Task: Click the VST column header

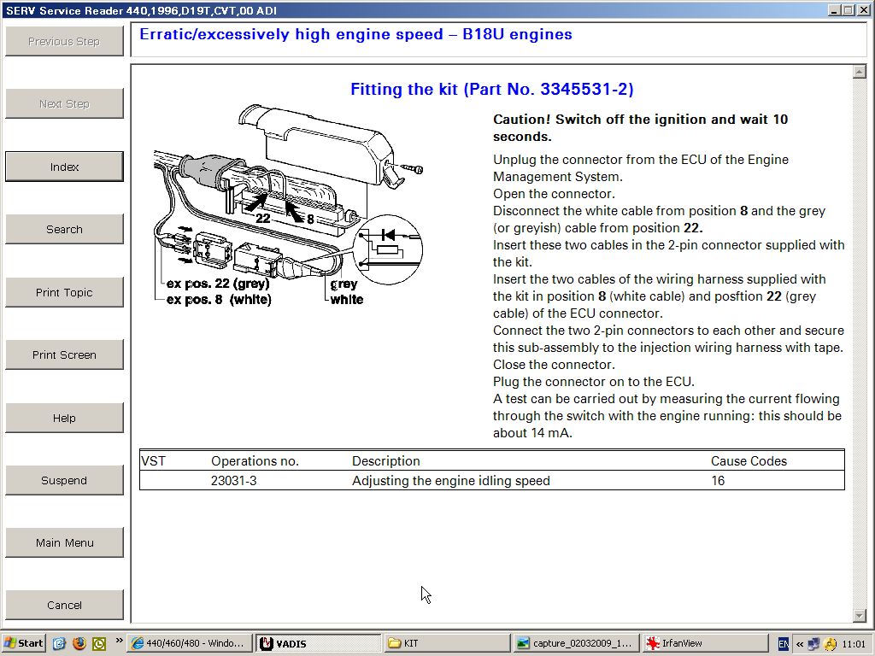Action: (154, 461)
